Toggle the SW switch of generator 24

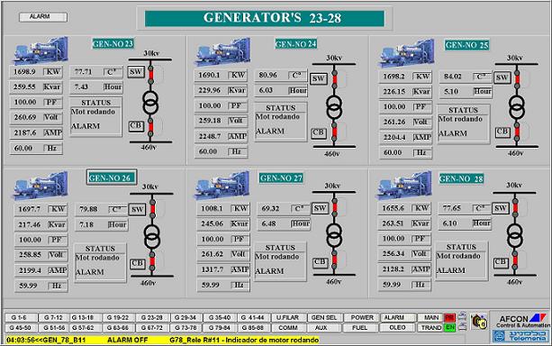(x=318, y=78)
